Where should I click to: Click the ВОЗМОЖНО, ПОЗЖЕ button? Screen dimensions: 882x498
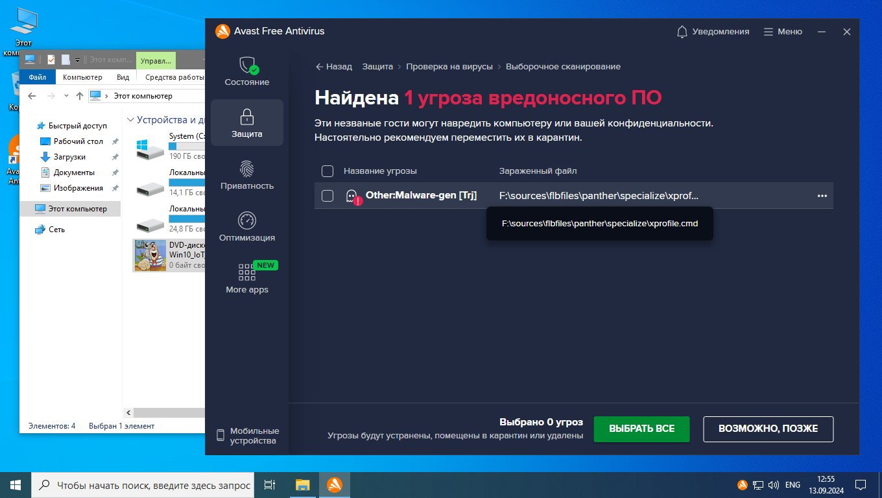768,429
